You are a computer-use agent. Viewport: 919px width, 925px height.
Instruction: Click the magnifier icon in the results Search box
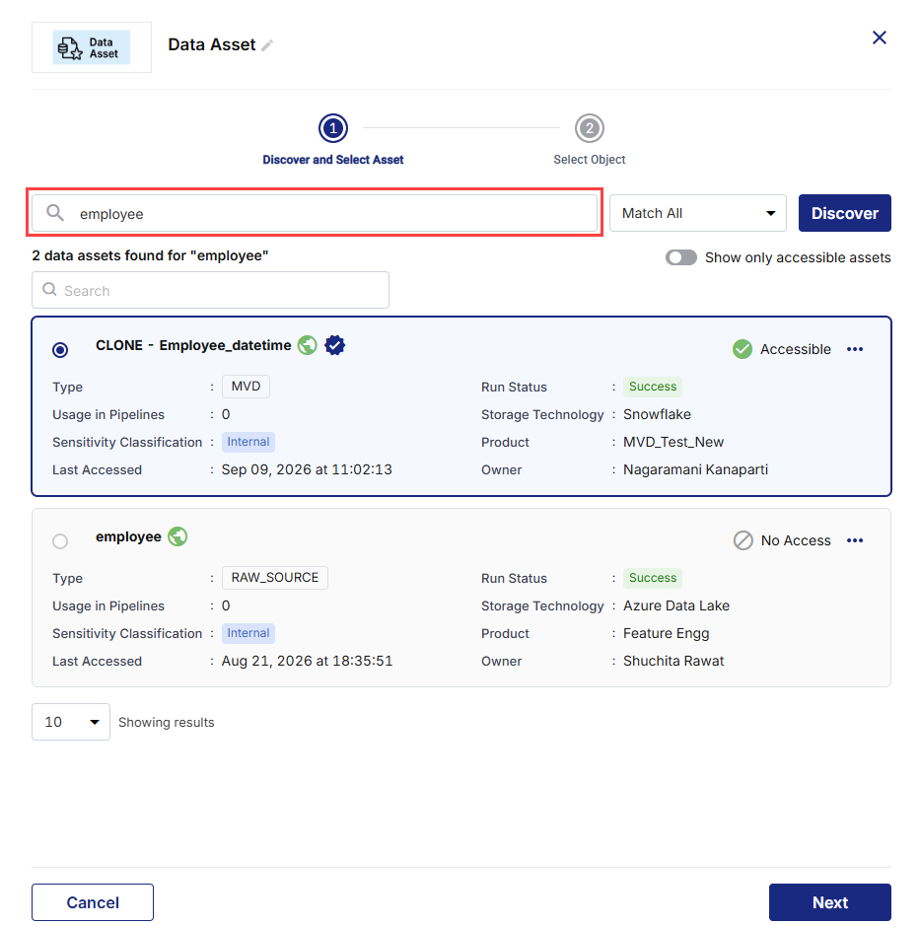pyautogui.click(x=50, y=289)
